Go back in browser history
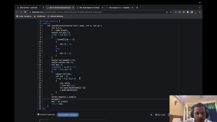217x122 pixels. point(17,12)
